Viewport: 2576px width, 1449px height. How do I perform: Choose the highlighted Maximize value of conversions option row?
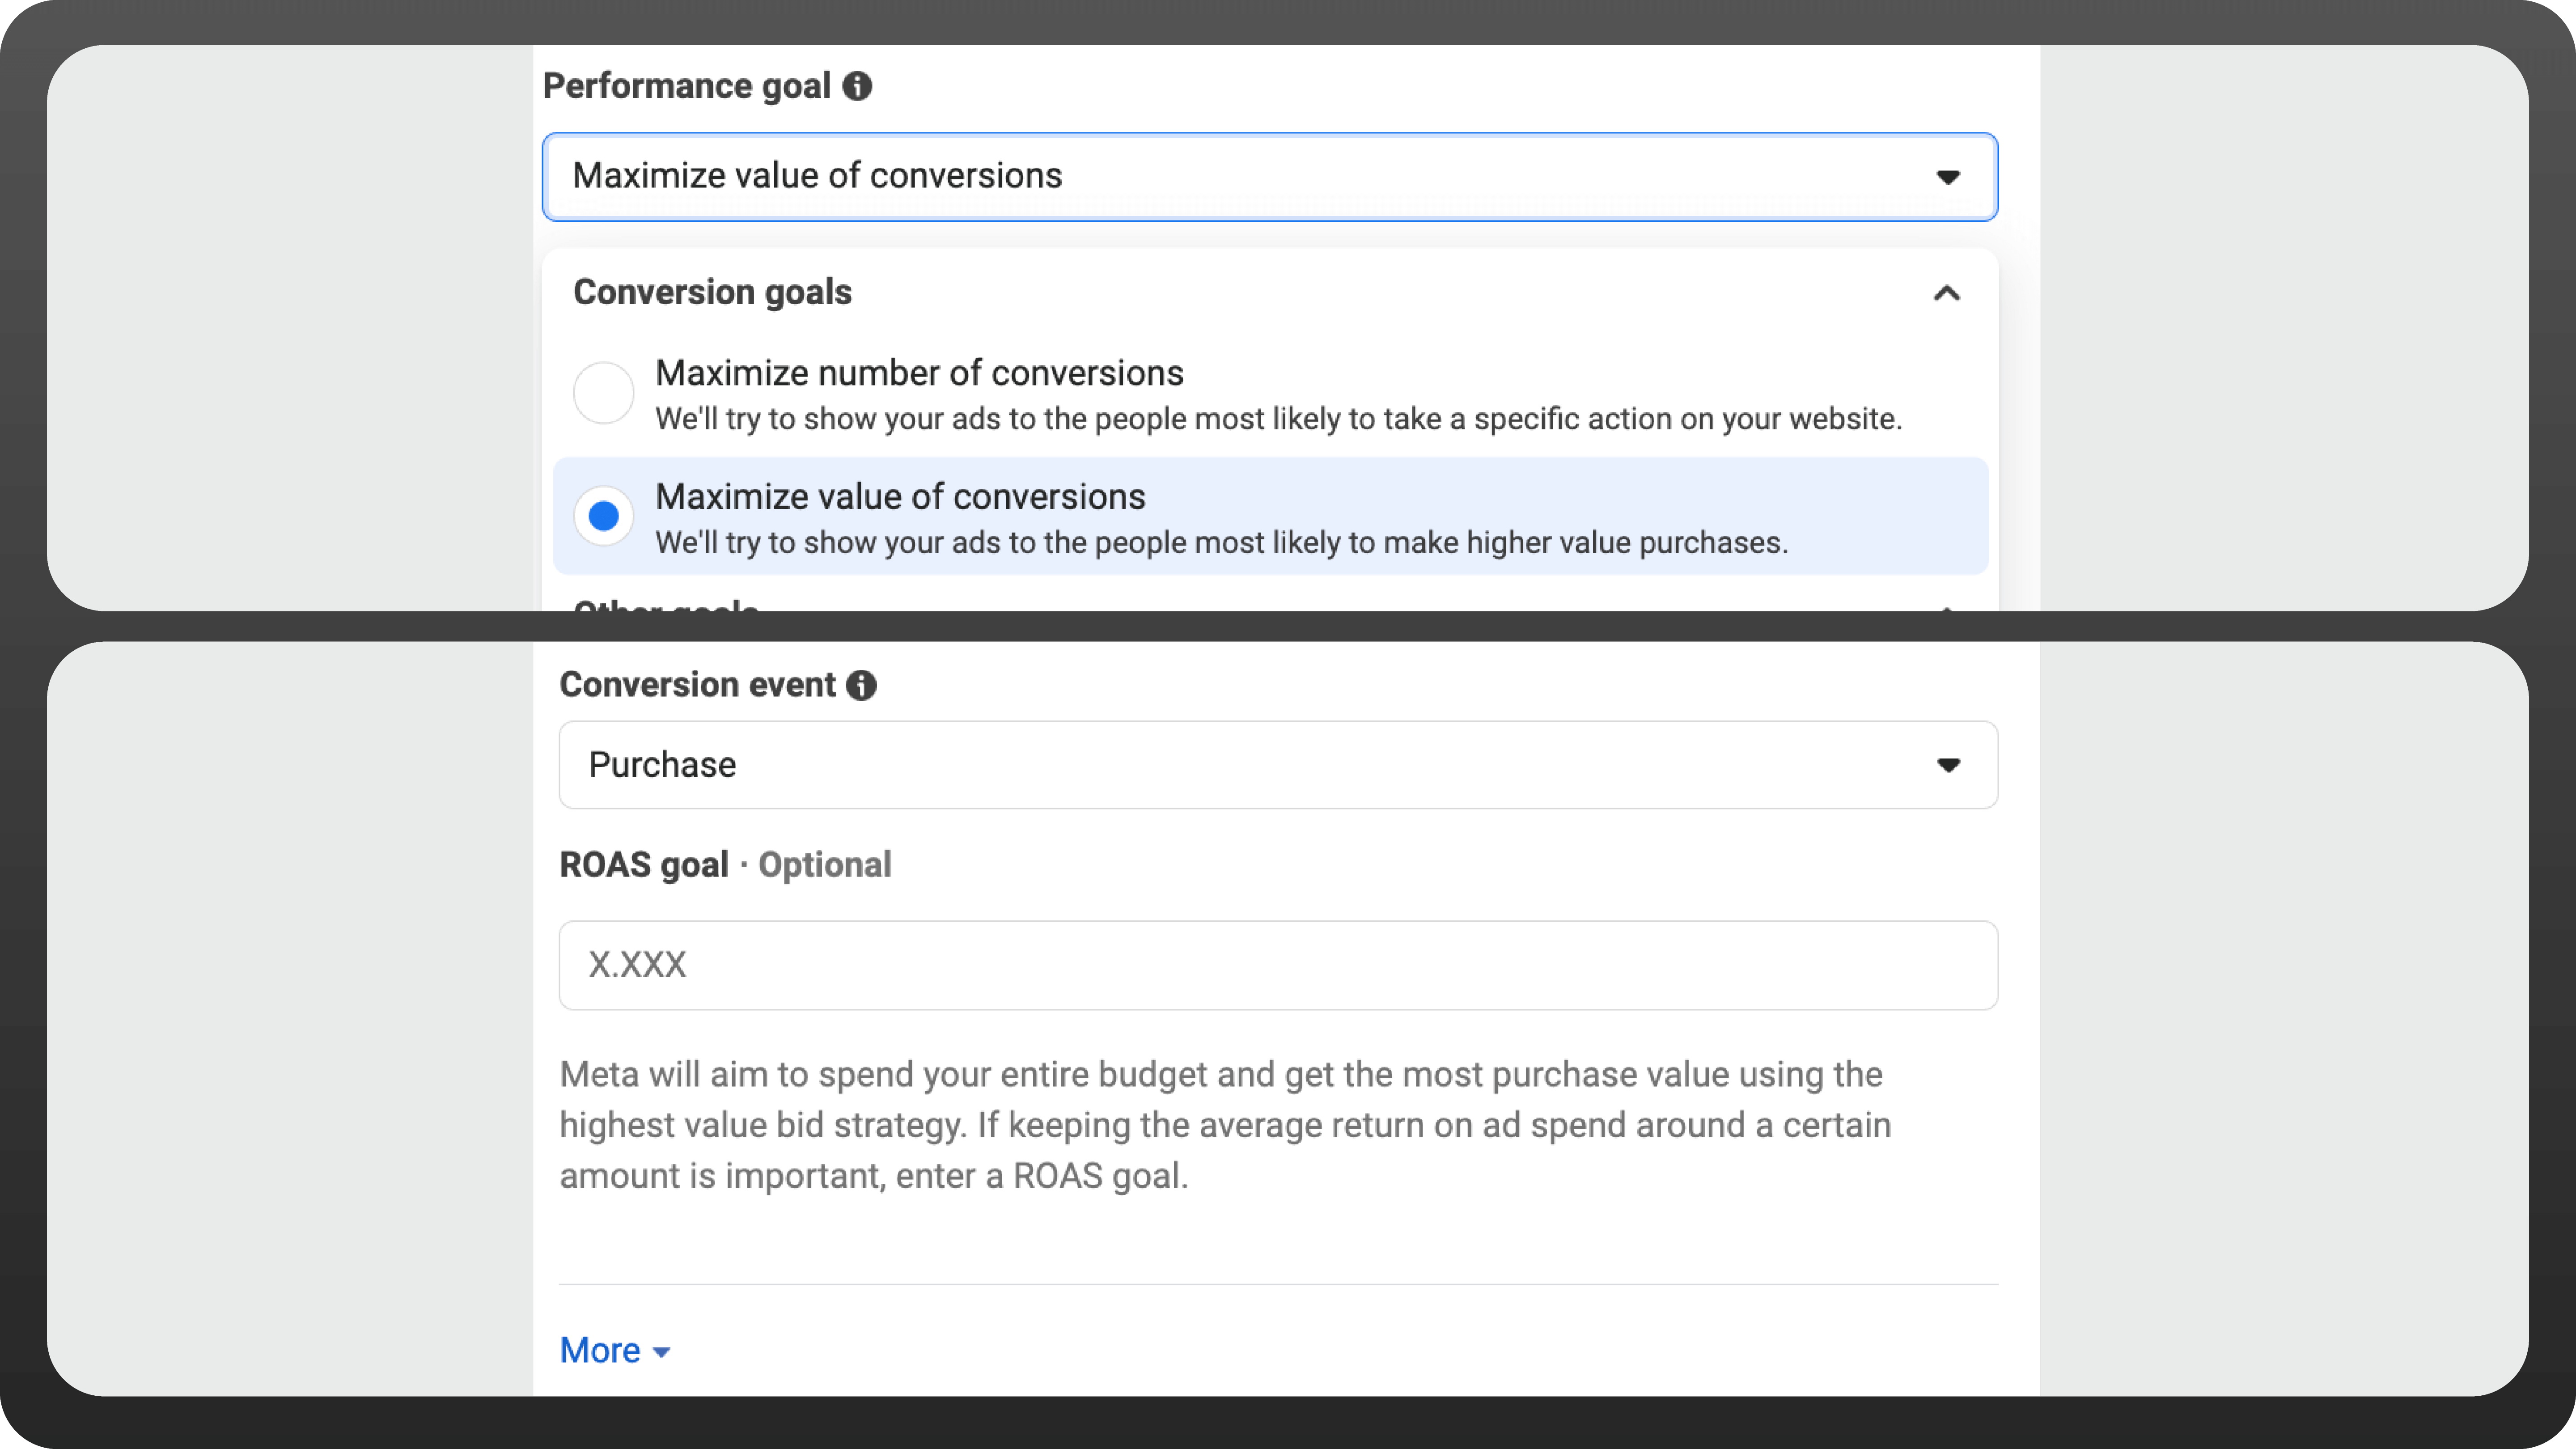point(1270,516)
